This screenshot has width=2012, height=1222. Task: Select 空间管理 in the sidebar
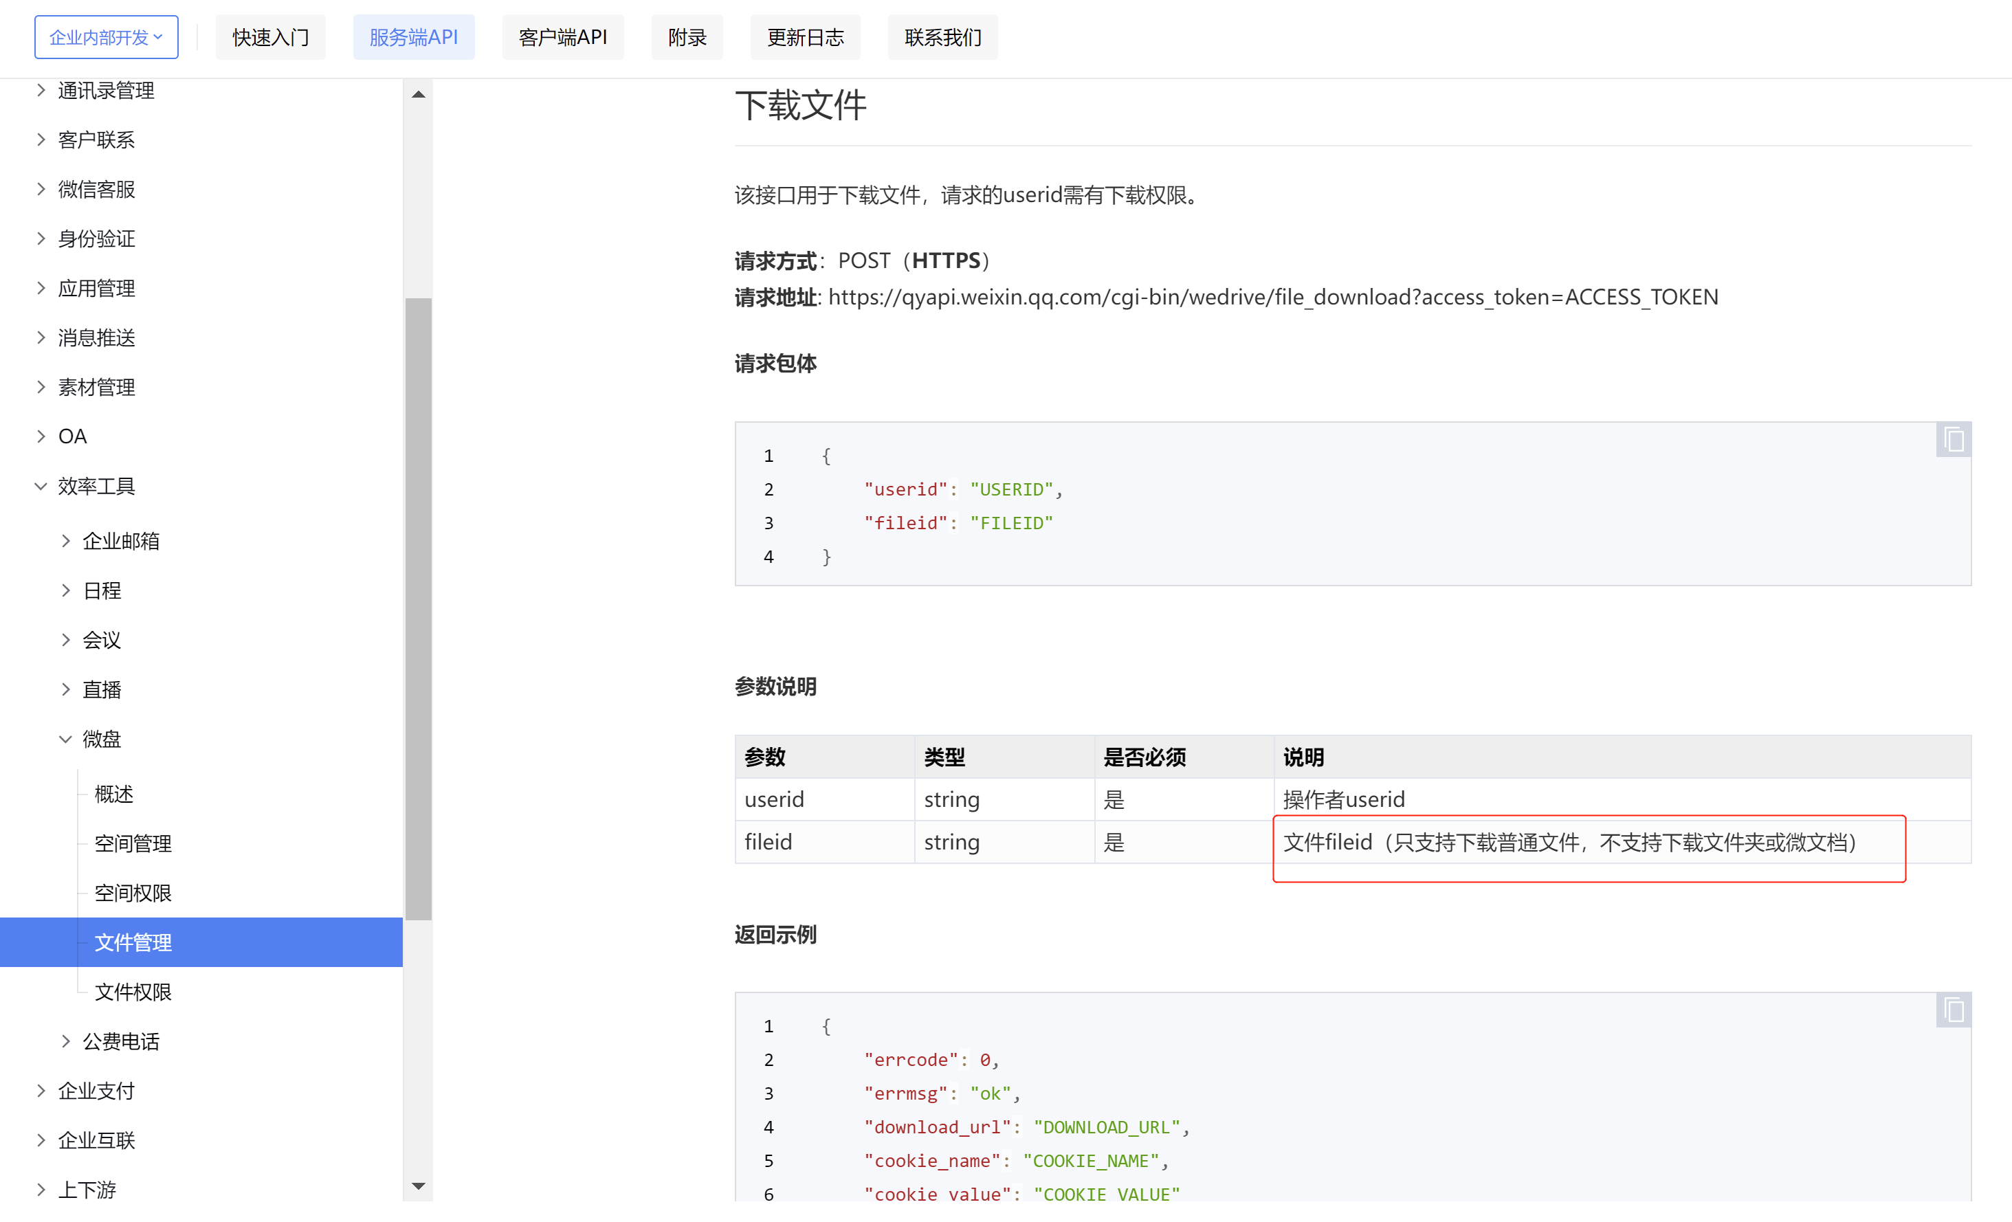(133, 843)
